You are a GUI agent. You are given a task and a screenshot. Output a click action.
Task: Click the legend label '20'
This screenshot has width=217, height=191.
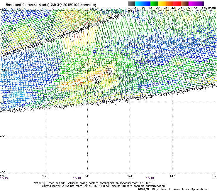coord(158,8)
